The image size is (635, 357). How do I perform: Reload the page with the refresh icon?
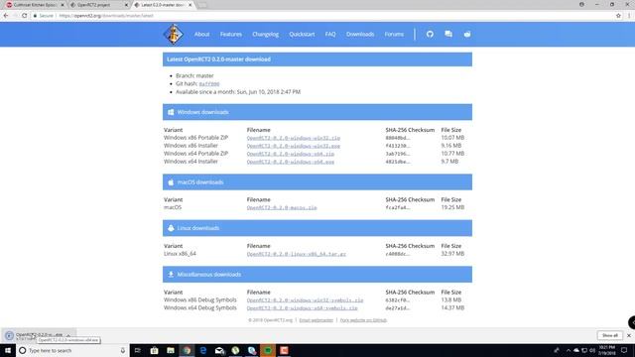[24, 16]
